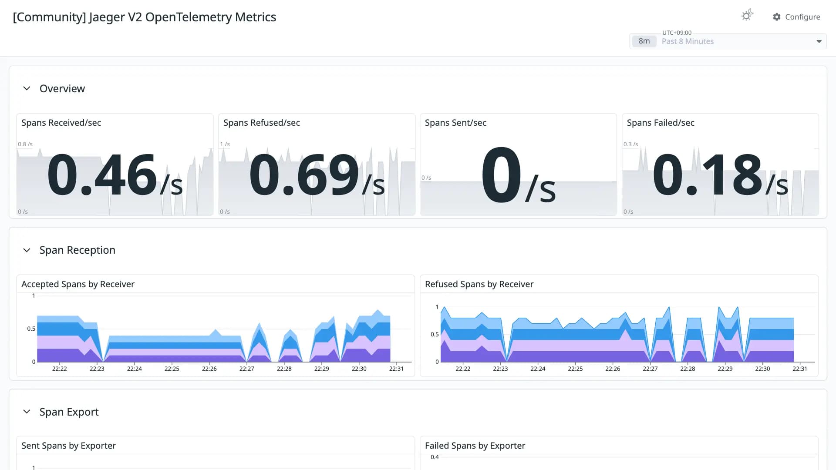The width and height of the screenshot is (836, 470).
Task: Click the 0.69/s value
Action: point(317,175)
